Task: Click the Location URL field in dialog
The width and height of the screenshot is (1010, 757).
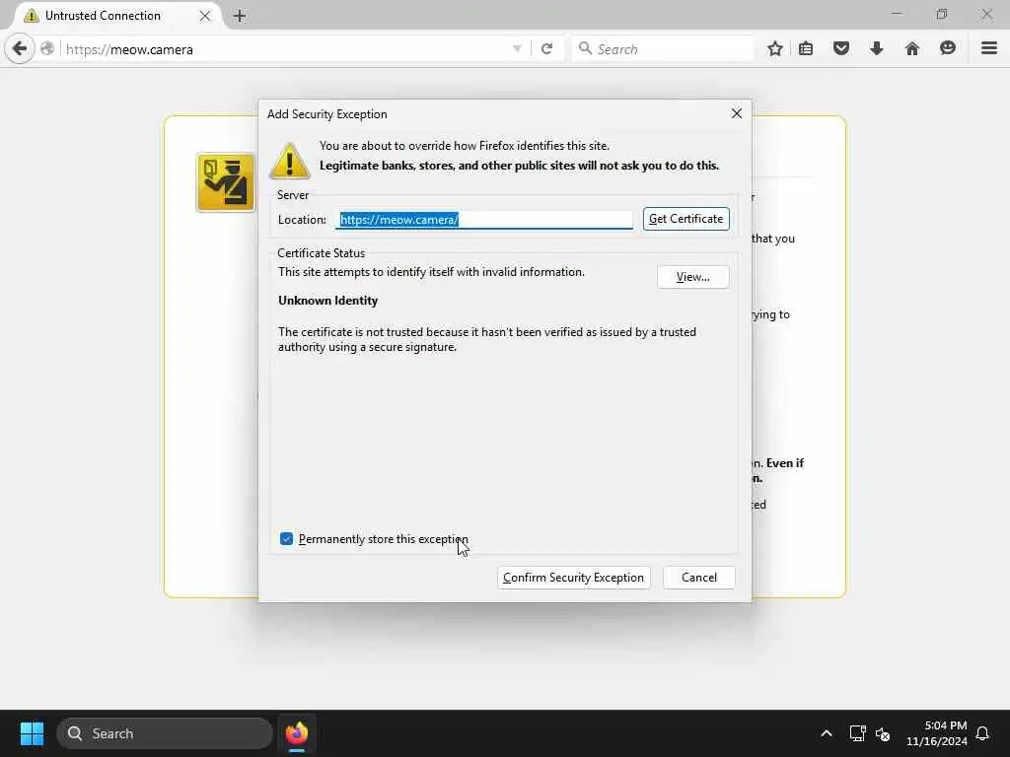Action: (483, 220)
